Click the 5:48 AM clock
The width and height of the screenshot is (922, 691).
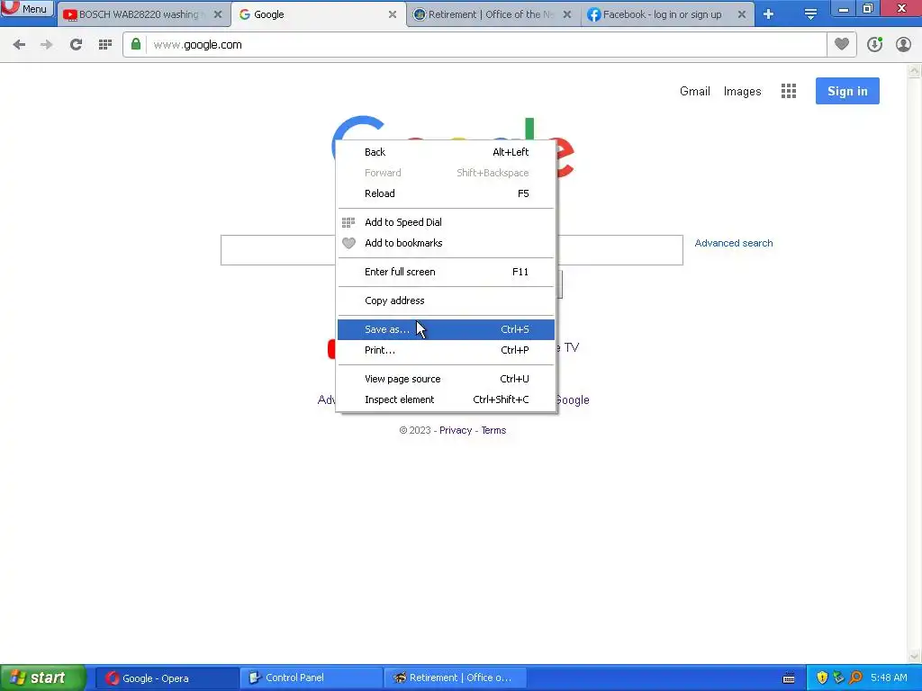coord(889,678)
